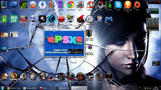Click the CPU Usage desktop gadget
The height and width of the screenshot is (90, 161).
click(152, 24)
